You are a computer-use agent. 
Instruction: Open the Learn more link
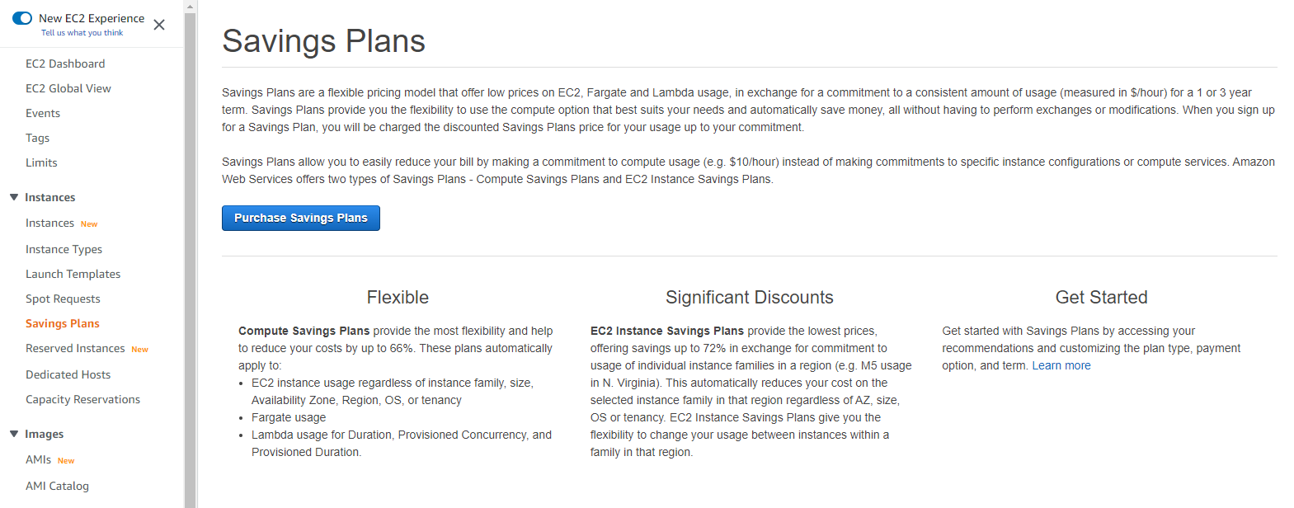(x=1061, y=365)
